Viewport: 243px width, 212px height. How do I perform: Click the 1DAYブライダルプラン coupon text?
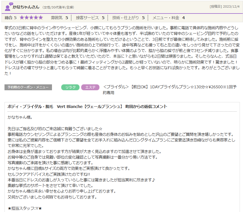point(170,90)
